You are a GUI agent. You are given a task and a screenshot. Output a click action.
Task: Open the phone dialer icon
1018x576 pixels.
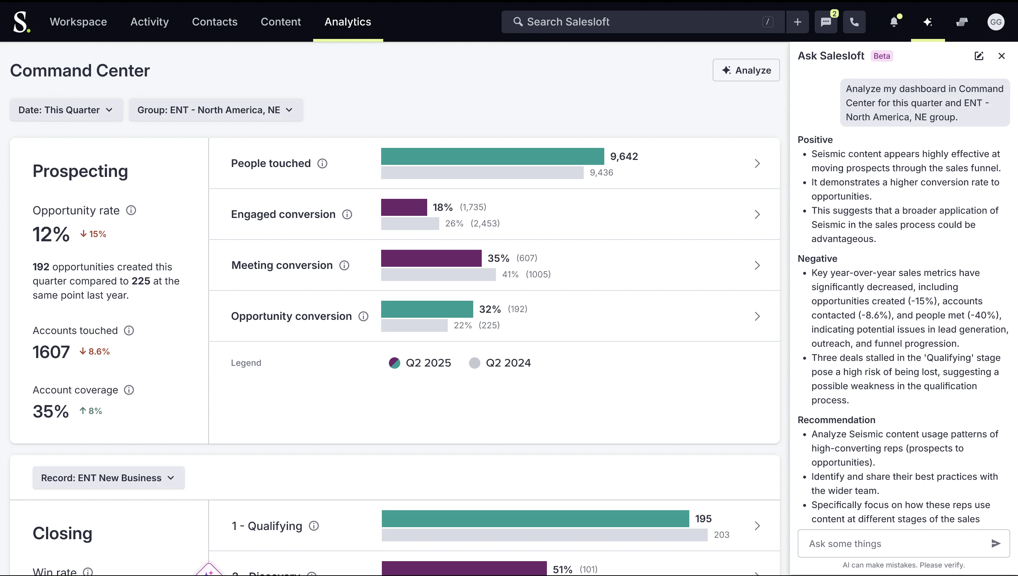[x=854, y=22]
